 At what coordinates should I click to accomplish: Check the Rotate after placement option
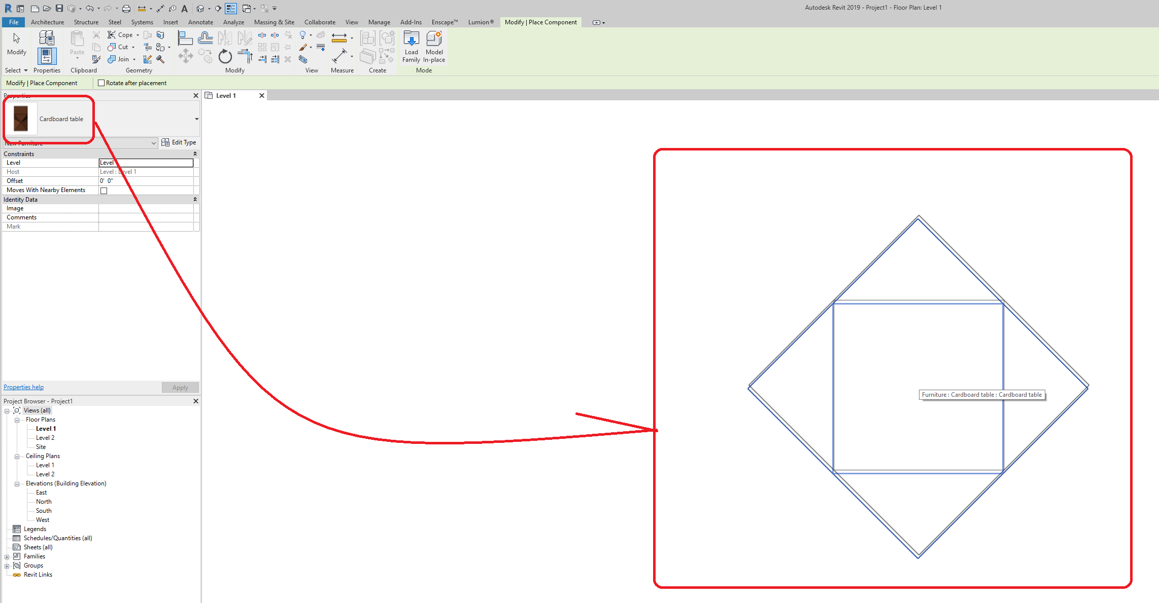click(101, 83)
